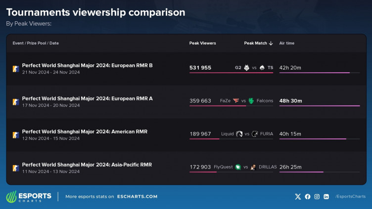Sort by Air time column header
Viewport: 372px width, 209px height.
pos(286,43)
